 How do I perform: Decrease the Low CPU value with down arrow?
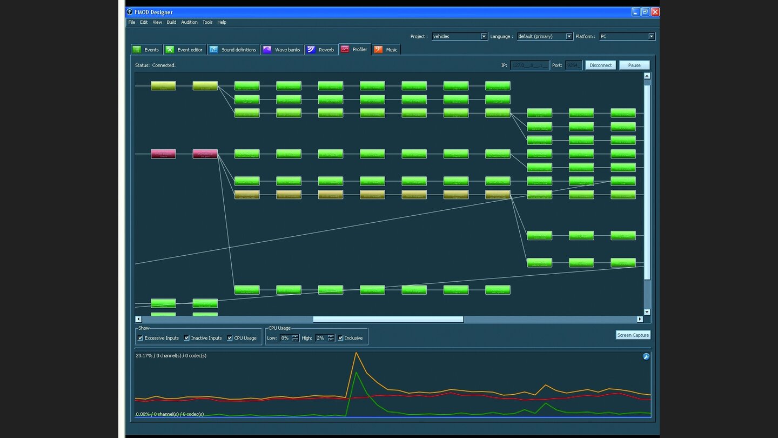click(296, 340)
